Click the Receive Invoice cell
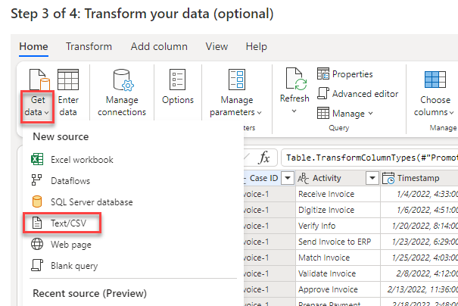The height and width of the screenshot is (306, 458). pos(338,194)
